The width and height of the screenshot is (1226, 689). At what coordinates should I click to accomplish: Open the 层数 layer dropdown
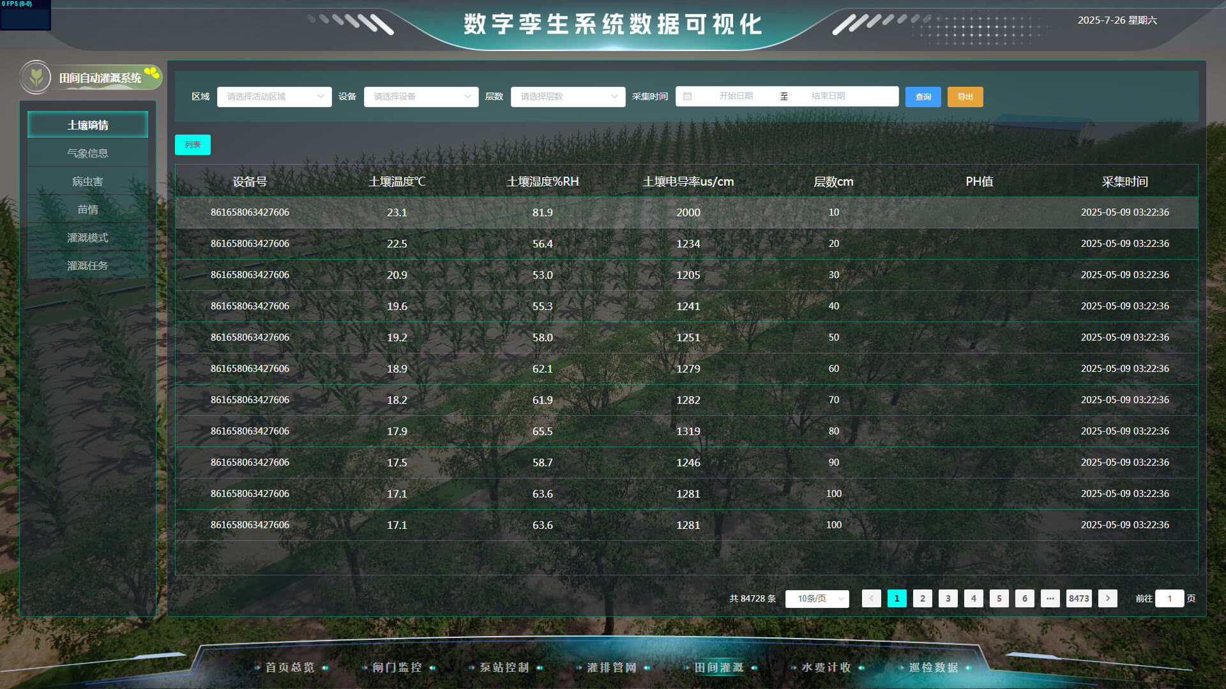point(568,96)
